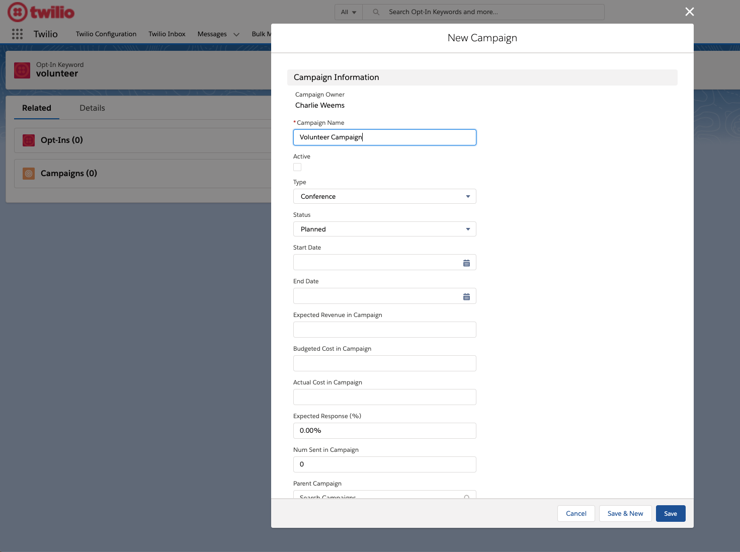740x552 pixels.
Task: Open the App Launcher grid icon
Action: pos(17,34)
